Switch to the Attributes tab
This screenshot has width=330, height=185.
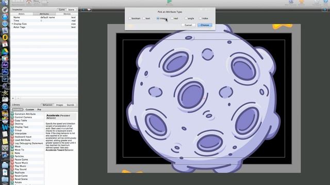(x=44, y=14)
